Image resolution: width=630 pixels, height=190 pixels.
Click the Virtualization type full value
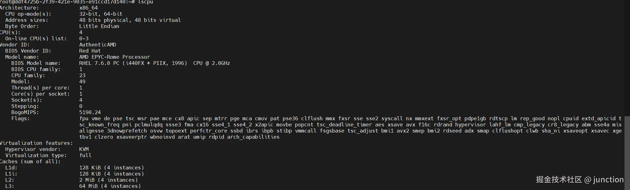[x=85, y=155]
